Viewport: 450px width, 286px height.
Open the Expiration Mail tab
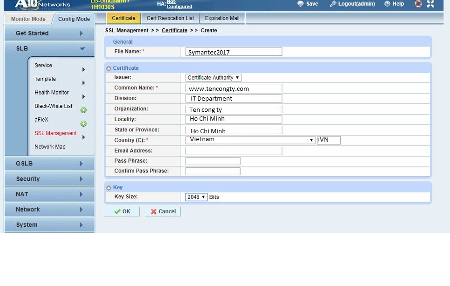[x=222, y=19]
